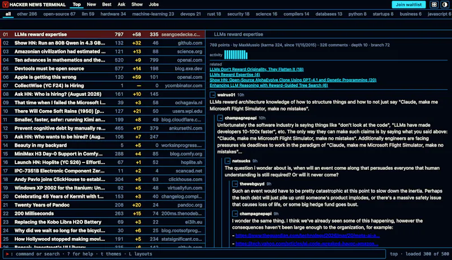Filter by 'startups 8' category
This screenshot has width=452, height=260.
[383, 14]
